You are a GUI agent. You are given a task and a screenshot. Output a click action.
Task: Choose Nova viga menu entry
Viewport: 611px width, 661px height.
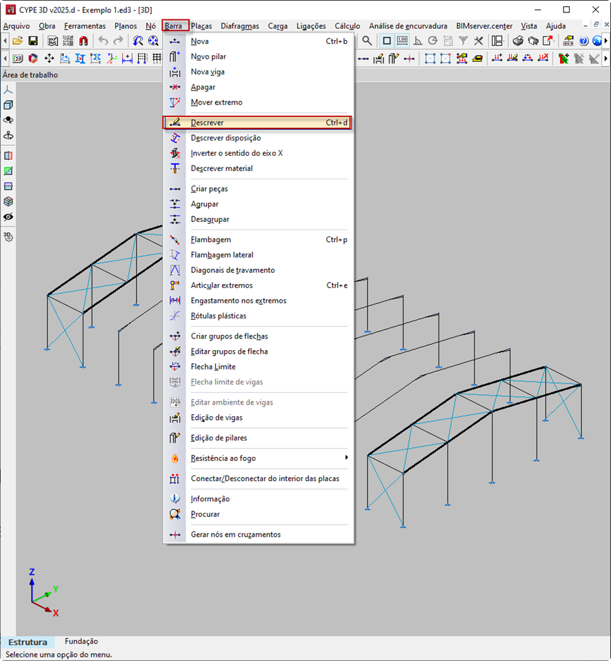click(257, 72)
